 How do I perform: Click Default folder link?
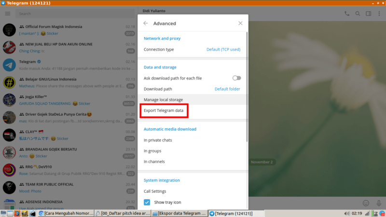click(227, 89)
